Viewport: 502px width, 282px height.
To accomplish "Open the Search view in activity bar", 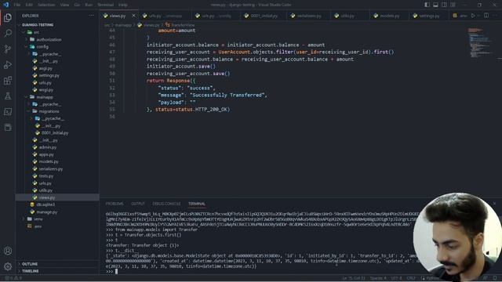I will (x=8, y=33).
